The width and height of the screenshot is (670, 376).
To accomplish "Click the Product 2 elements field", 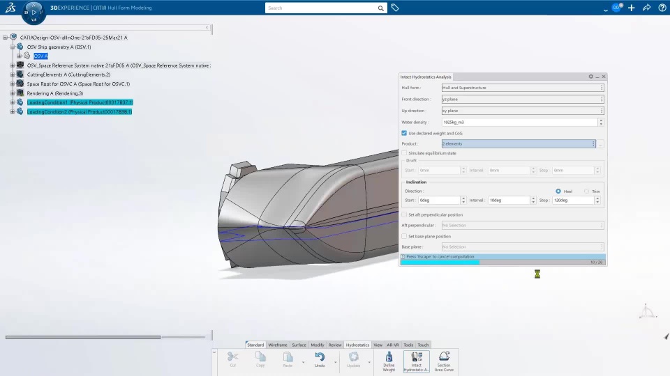I will (x=519, y=143).
